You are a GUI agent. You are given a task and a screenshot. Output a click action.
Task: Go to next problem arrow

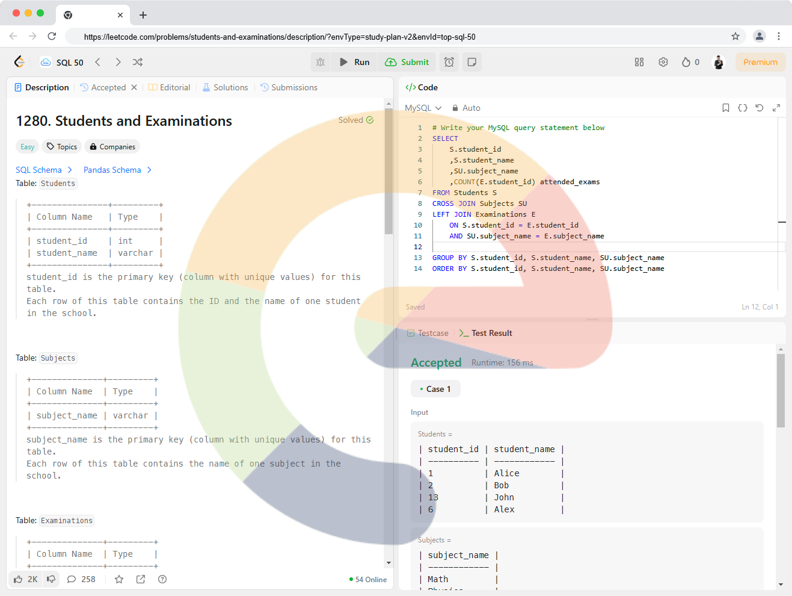118,62
